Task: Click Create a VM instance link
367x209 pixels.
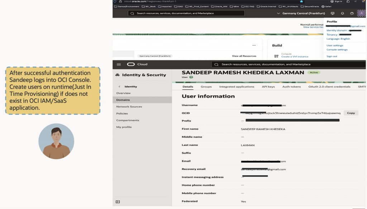Action: pyautogui.click(x=295, y=57)
